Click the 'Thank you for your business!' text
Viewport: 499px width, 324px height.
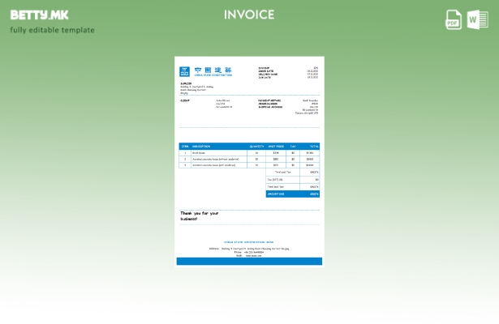[x=200, y=215]
